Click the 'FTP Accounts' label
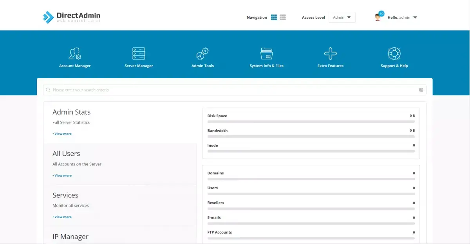 219,233
